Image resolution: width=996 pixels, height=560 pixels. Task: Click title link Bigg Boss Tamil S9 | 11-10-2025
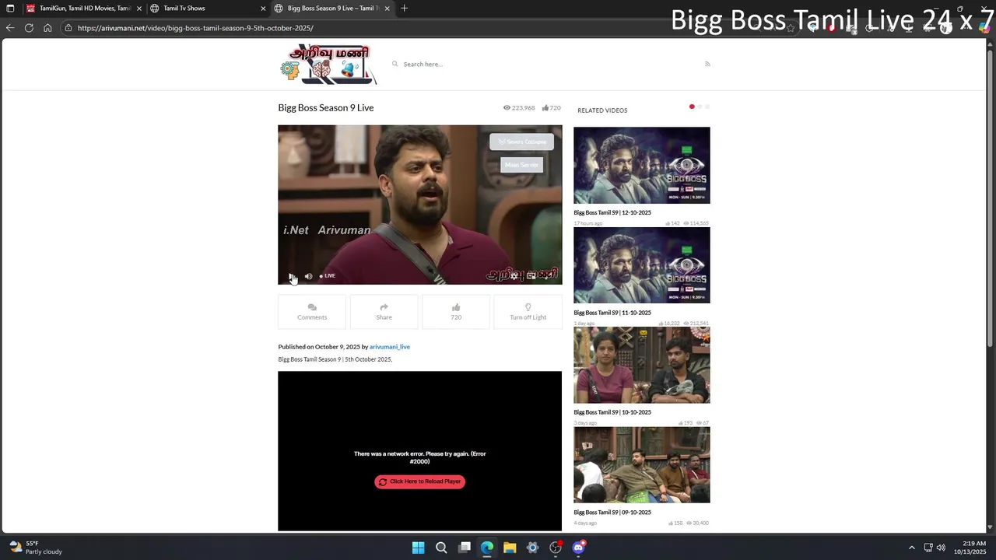612,313
